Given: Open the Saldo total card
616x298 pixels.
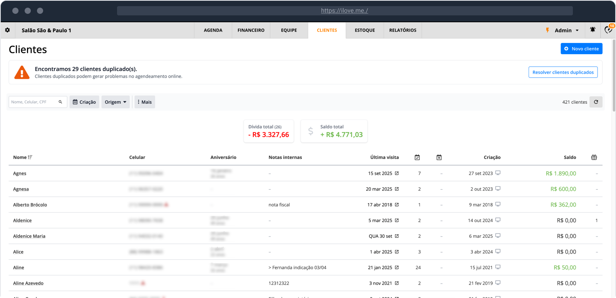Looking at the screenshot, I should (x=334, y=131).
